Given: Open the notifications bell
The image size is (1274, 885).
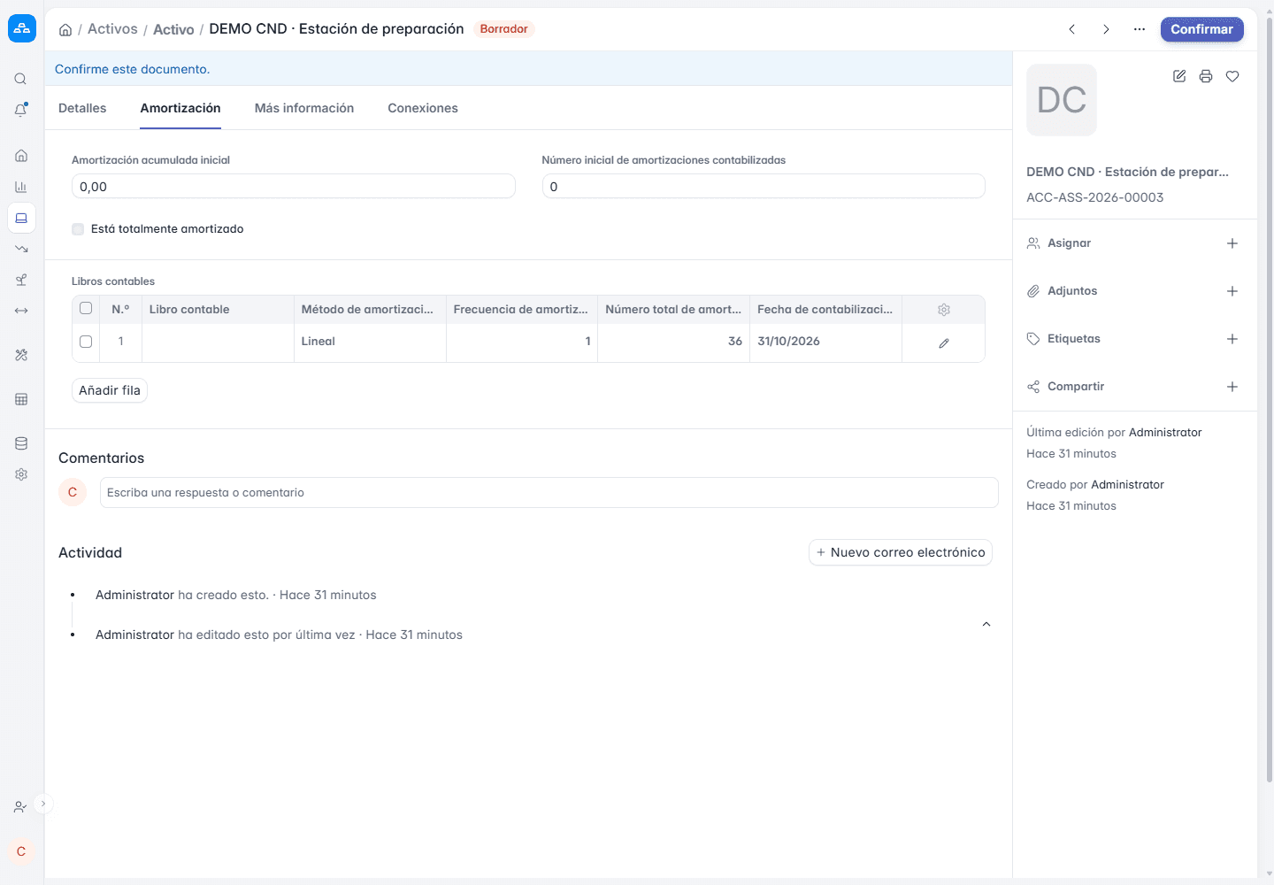Looking at the screenshot, I should (20, 110).
